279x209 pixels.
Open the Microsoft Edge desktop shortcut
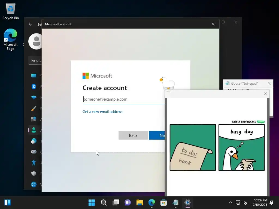[11, 39]
